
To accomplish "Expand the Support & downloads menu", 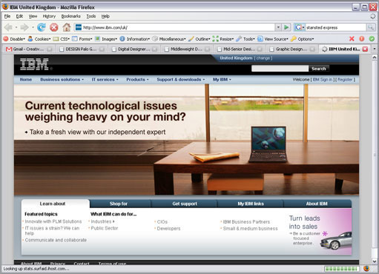I will (x=181, y=79).
